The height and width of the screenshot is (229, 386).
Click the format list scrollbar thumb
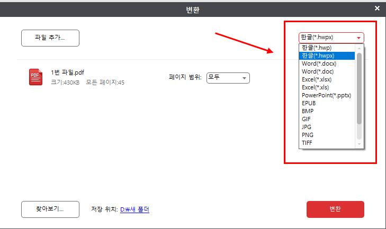(359, 88)
